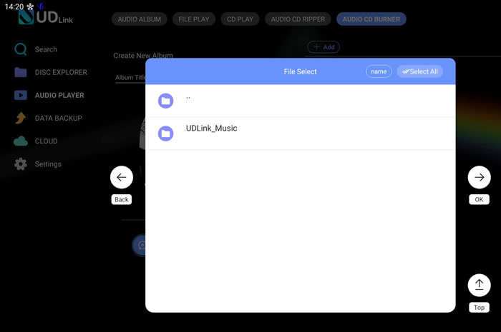Click the + Add button
Viewport: 501px width, 332px height.
(x=324, y=47)
